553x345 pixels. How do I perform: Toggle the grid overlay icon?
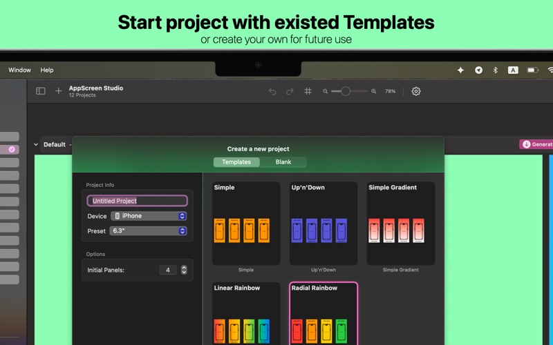pyautogui.click(x=308, y=91)
